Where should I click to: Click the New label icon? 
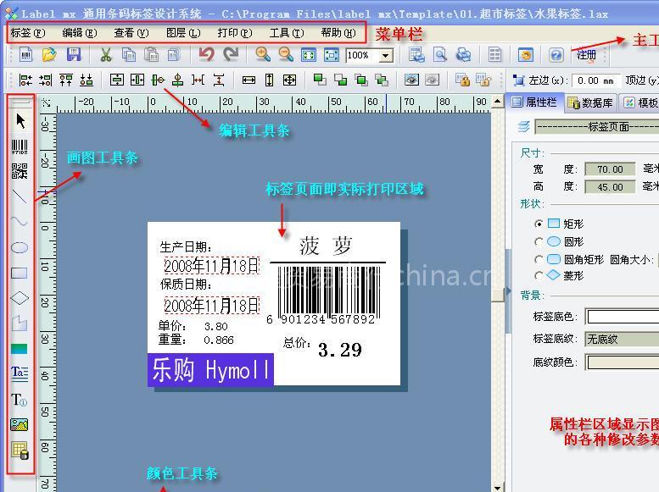[26, 54]
